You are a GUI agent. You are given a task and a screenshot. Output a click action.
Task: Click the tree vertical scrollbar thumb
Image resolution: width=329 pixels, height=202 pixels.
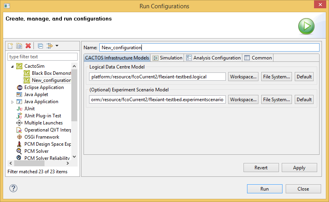click(x=74, y=96)
